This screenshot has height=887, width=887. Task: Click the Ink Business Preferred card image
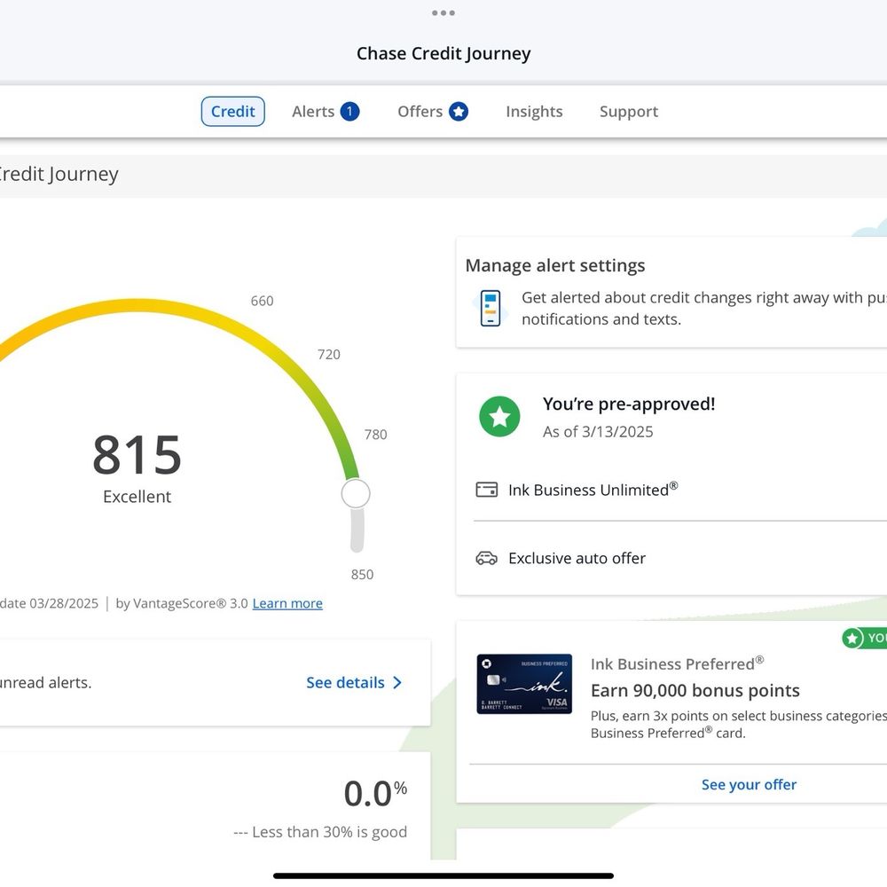(x=523, y=684)
